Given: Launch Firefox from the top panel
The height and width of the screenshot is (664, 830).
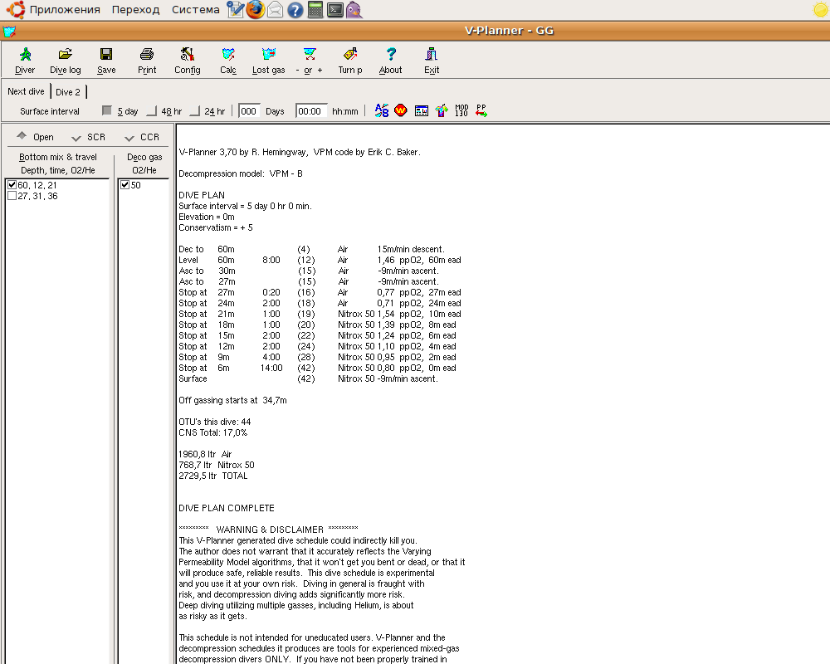Looking at the screenshot, I should [255, 9].
